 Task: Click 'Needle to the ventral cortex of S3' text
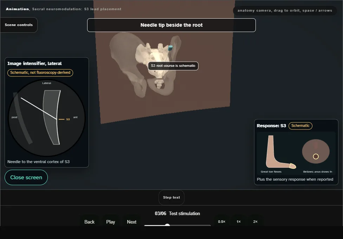point(39,162)
